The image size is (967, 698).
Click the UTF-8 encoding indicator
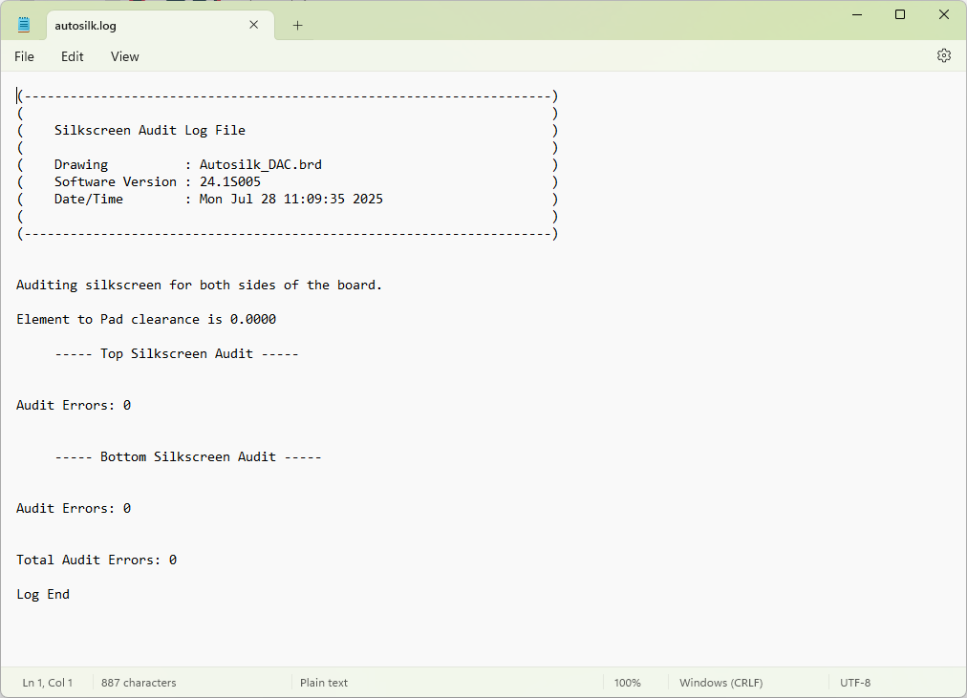(855, 683)
